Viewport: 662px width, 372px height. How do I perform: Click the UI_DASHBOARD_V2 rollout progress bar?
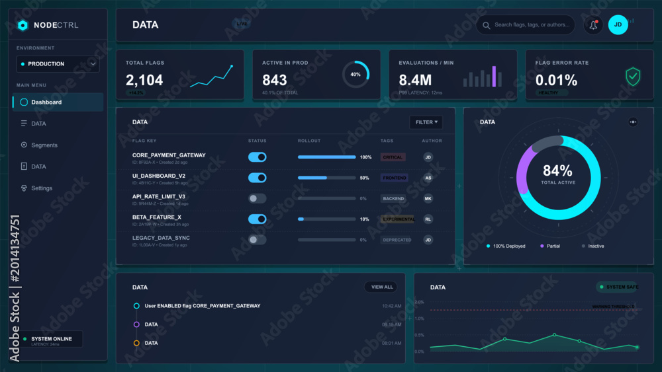[326, 178]
